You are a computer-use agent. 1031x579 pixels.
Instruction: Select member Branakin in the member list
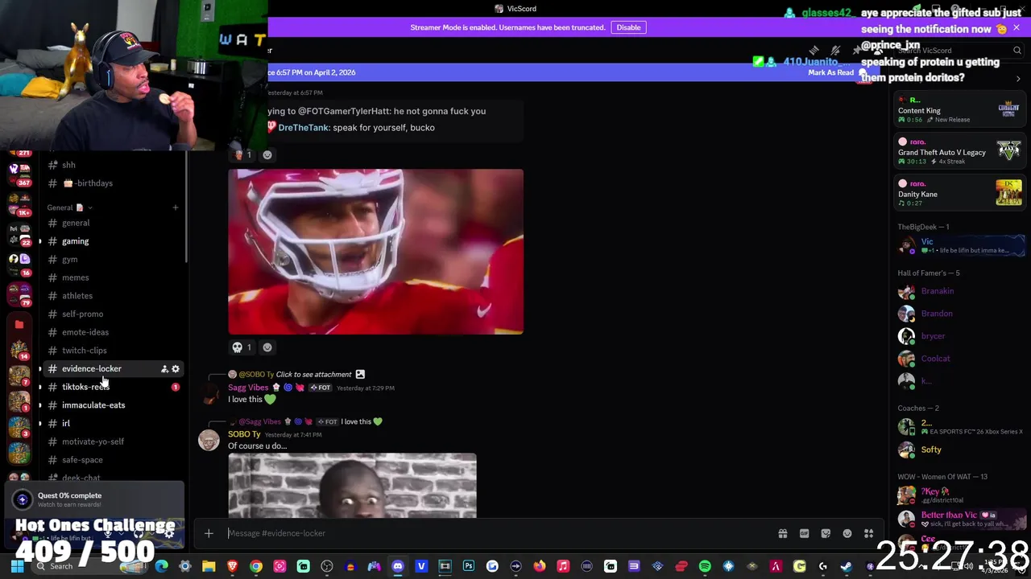tap(959, 291)
